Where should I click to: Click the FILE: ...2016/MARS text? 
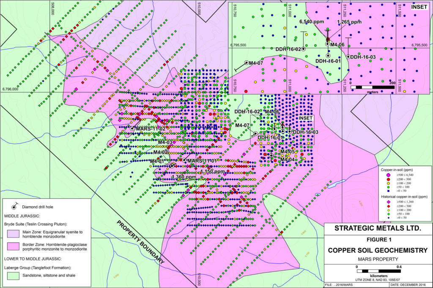(x=339, y=285)
